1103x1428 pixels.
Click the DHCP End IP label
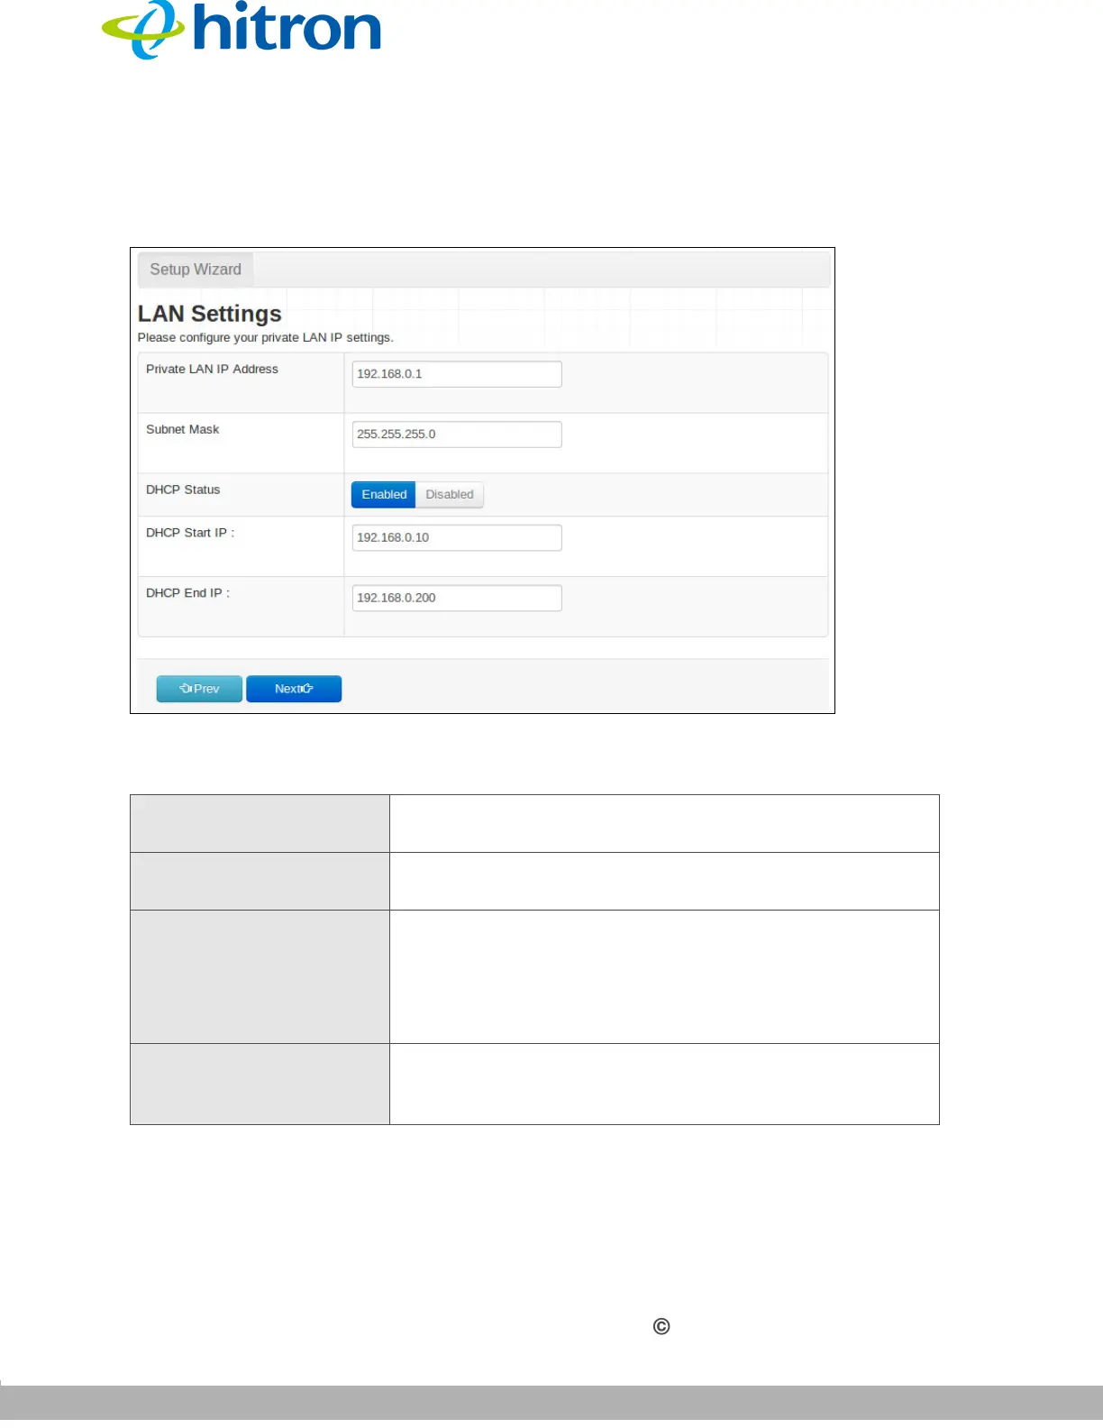[x=187, y=594]
